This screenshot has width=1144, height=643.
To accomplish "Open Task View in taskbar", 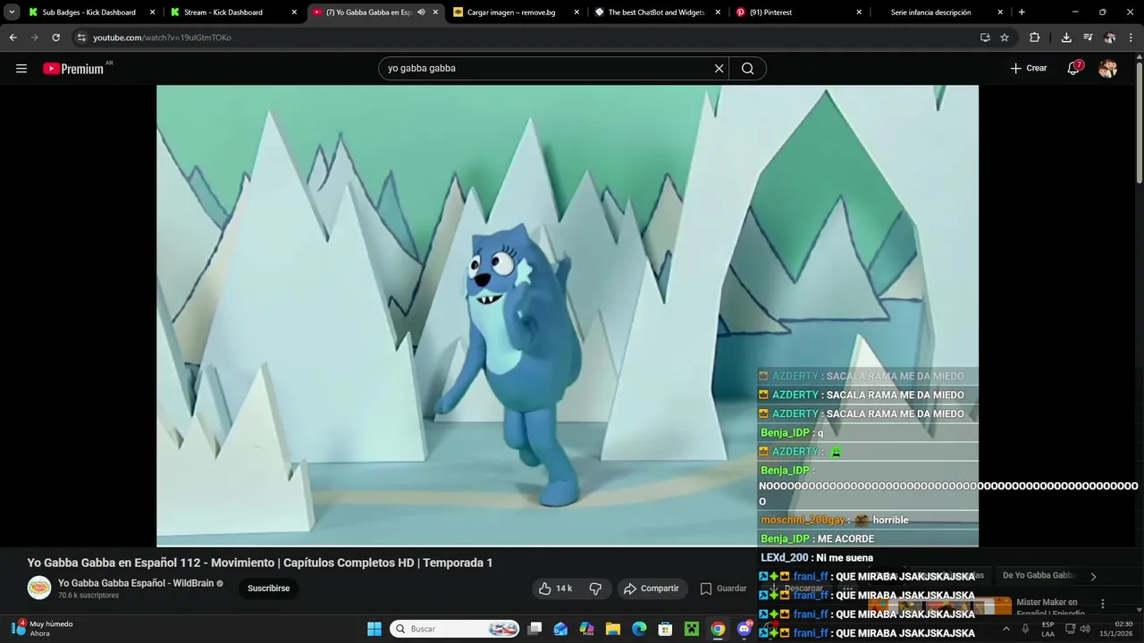I will click(x=534, y=629).
